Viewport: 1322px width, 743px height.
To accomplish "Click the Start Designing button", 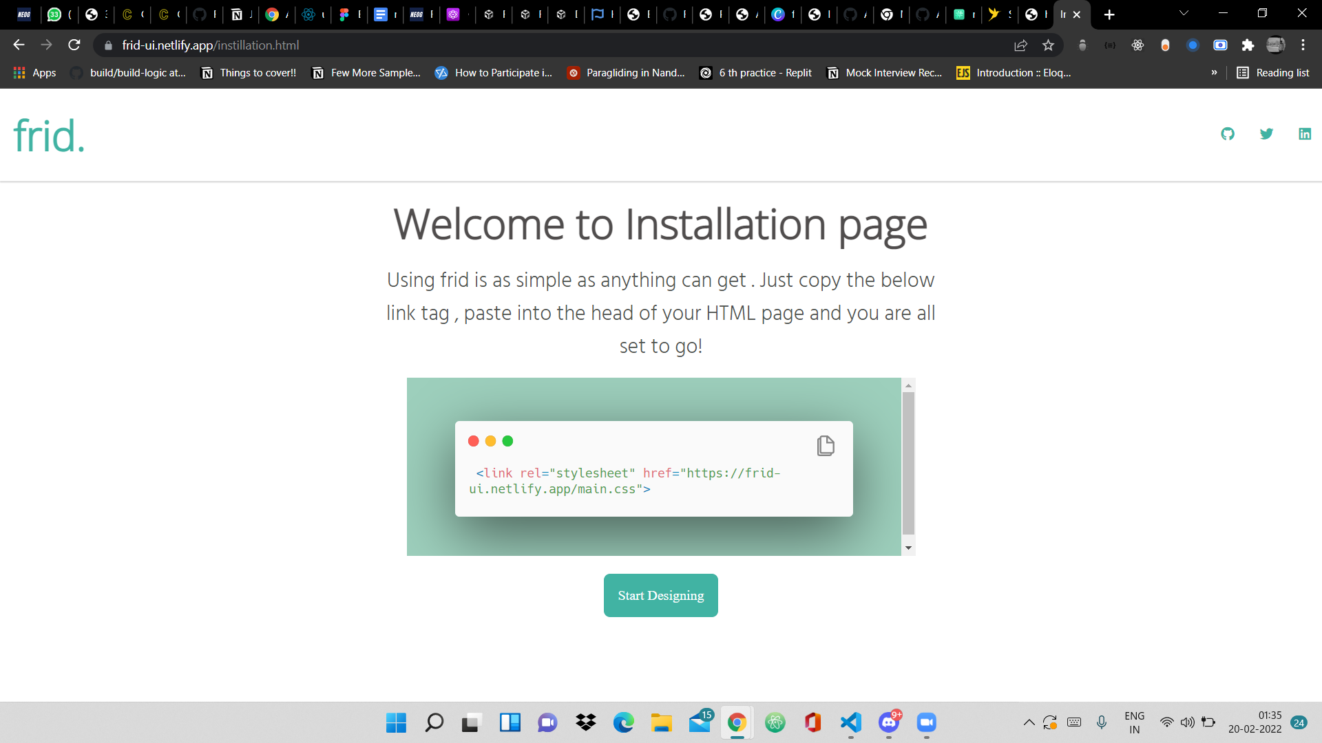I will [x=660, y=595].
